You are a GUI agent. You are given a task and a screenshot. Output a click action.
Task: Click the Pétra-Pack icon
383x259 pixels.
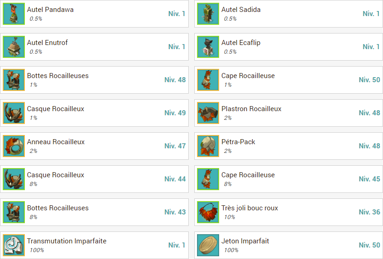(208, 146)
